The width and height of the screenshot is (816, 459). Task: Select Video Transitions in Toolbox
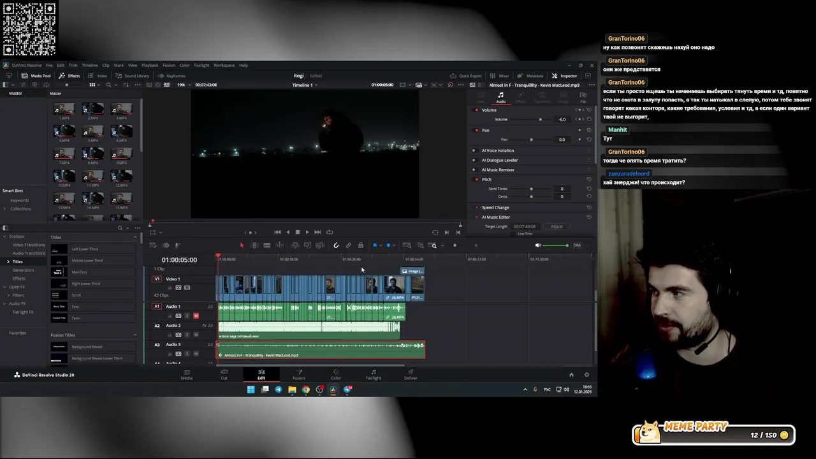(29, 245)
